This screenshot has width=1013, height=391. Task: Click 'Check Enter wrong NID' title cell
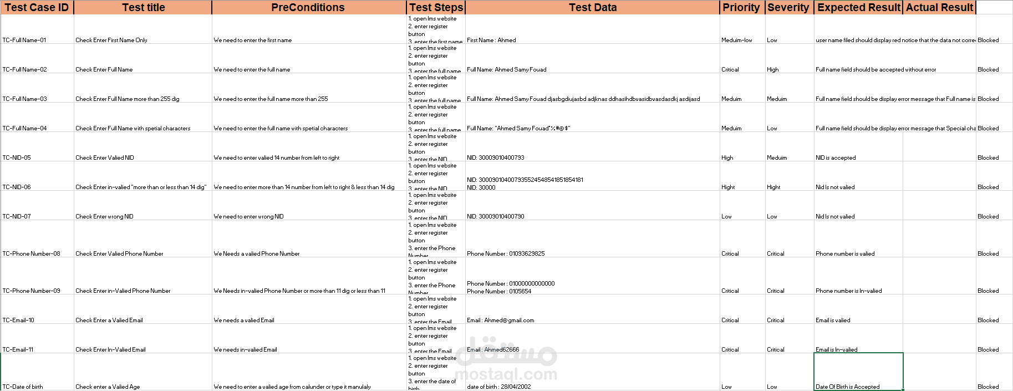[143, 206]
